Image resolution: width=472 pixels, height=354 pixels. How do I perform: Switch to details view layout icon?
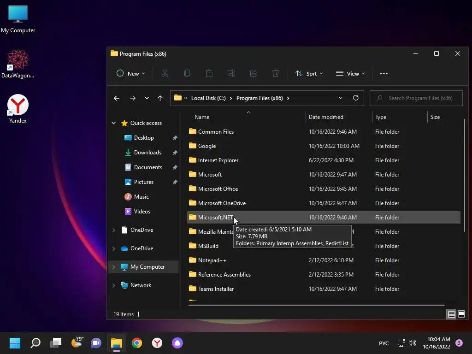[x=452, y=314]
